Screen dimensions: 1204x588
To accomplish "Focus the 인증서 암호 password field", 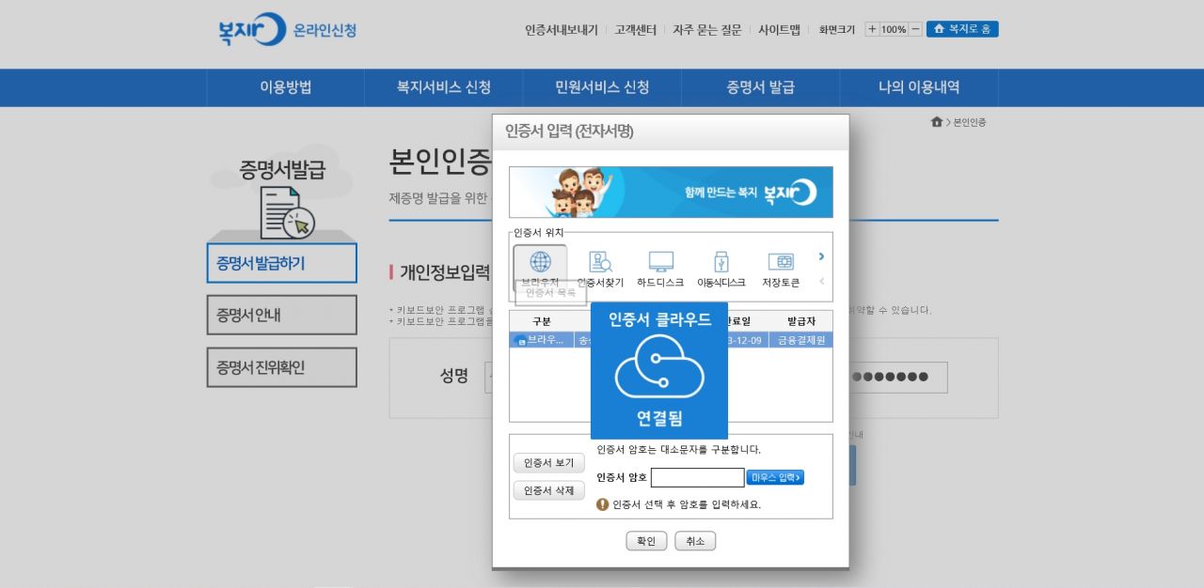I will [697, 477].
